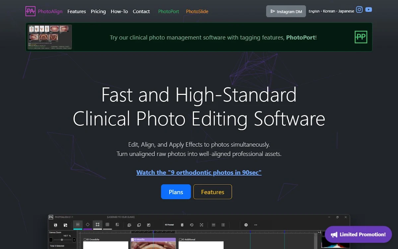Screen dimensions: 398x249
Task: Click the PhotoPort promotional banner text
Action: 213,38
